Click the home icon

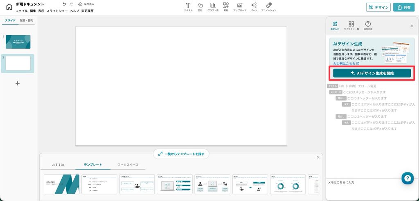pos(9,7)
